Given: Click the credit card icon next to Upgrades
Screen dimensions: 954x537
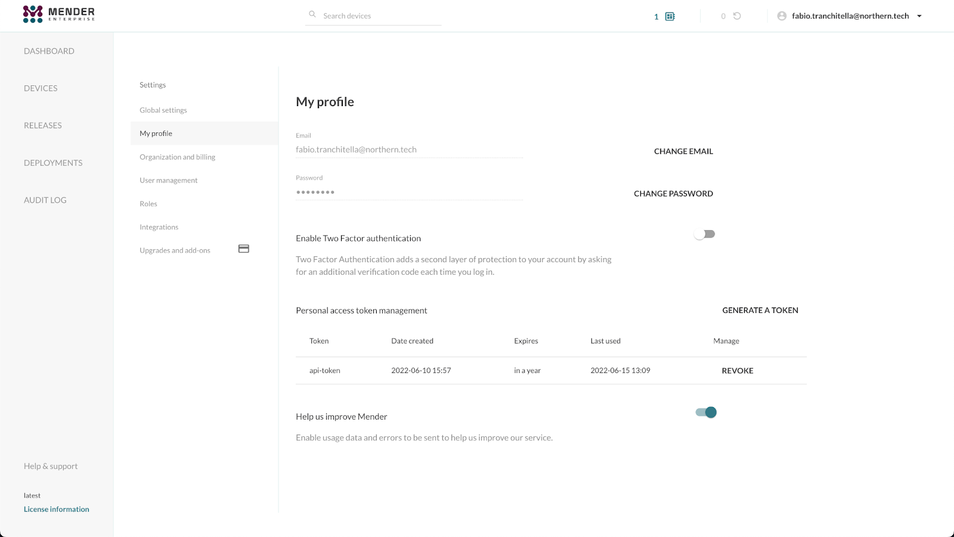Looking at the screenshot, I should click(x=243, y=249).
